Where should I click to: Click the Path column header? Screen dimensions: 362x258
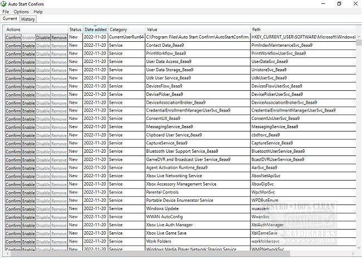tap(303, 30)
